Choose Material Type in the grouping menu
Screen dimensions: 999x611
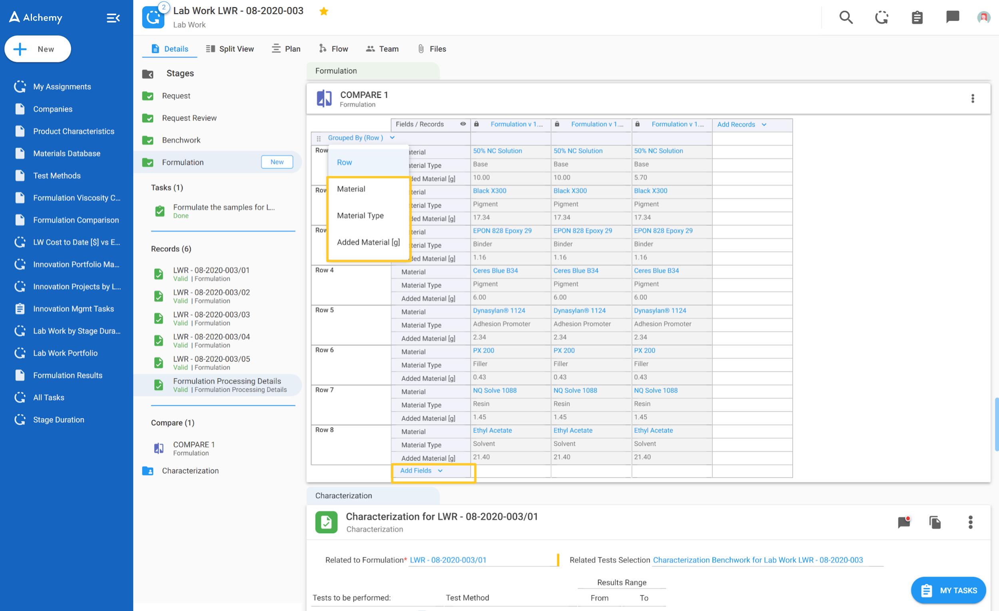click(x=368, y=216)
